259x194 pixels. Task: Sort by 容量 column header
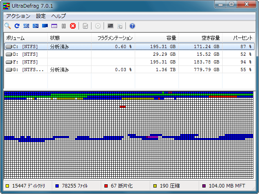pyautogui.click(x=157, y=38)
